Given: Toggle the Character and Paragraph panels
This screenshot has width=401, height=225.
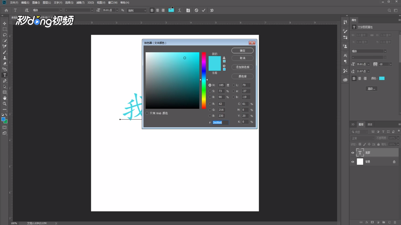Looking at the screenshot, I should (188, 10).
